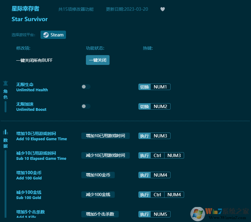Image resolution: width=251 pixels, height=222 pixels.
Task: Click the 增加10已用游戏时间 button
Action: coord(105,136)
